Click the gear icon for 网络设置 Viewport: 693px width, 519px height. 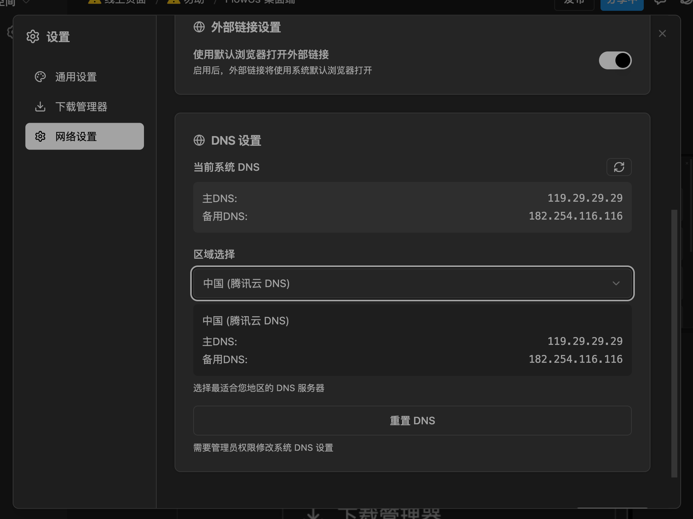(40, 136)
